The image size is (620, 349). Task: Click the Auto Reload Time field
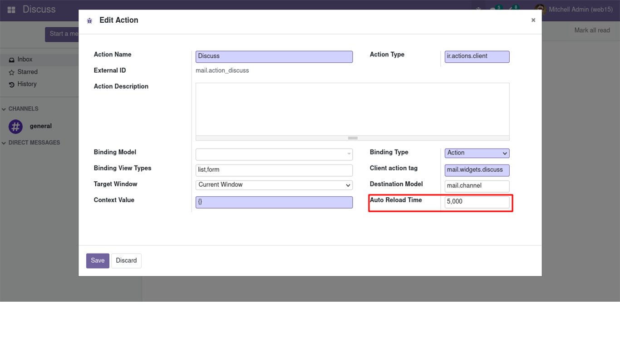tap(477, 202)
